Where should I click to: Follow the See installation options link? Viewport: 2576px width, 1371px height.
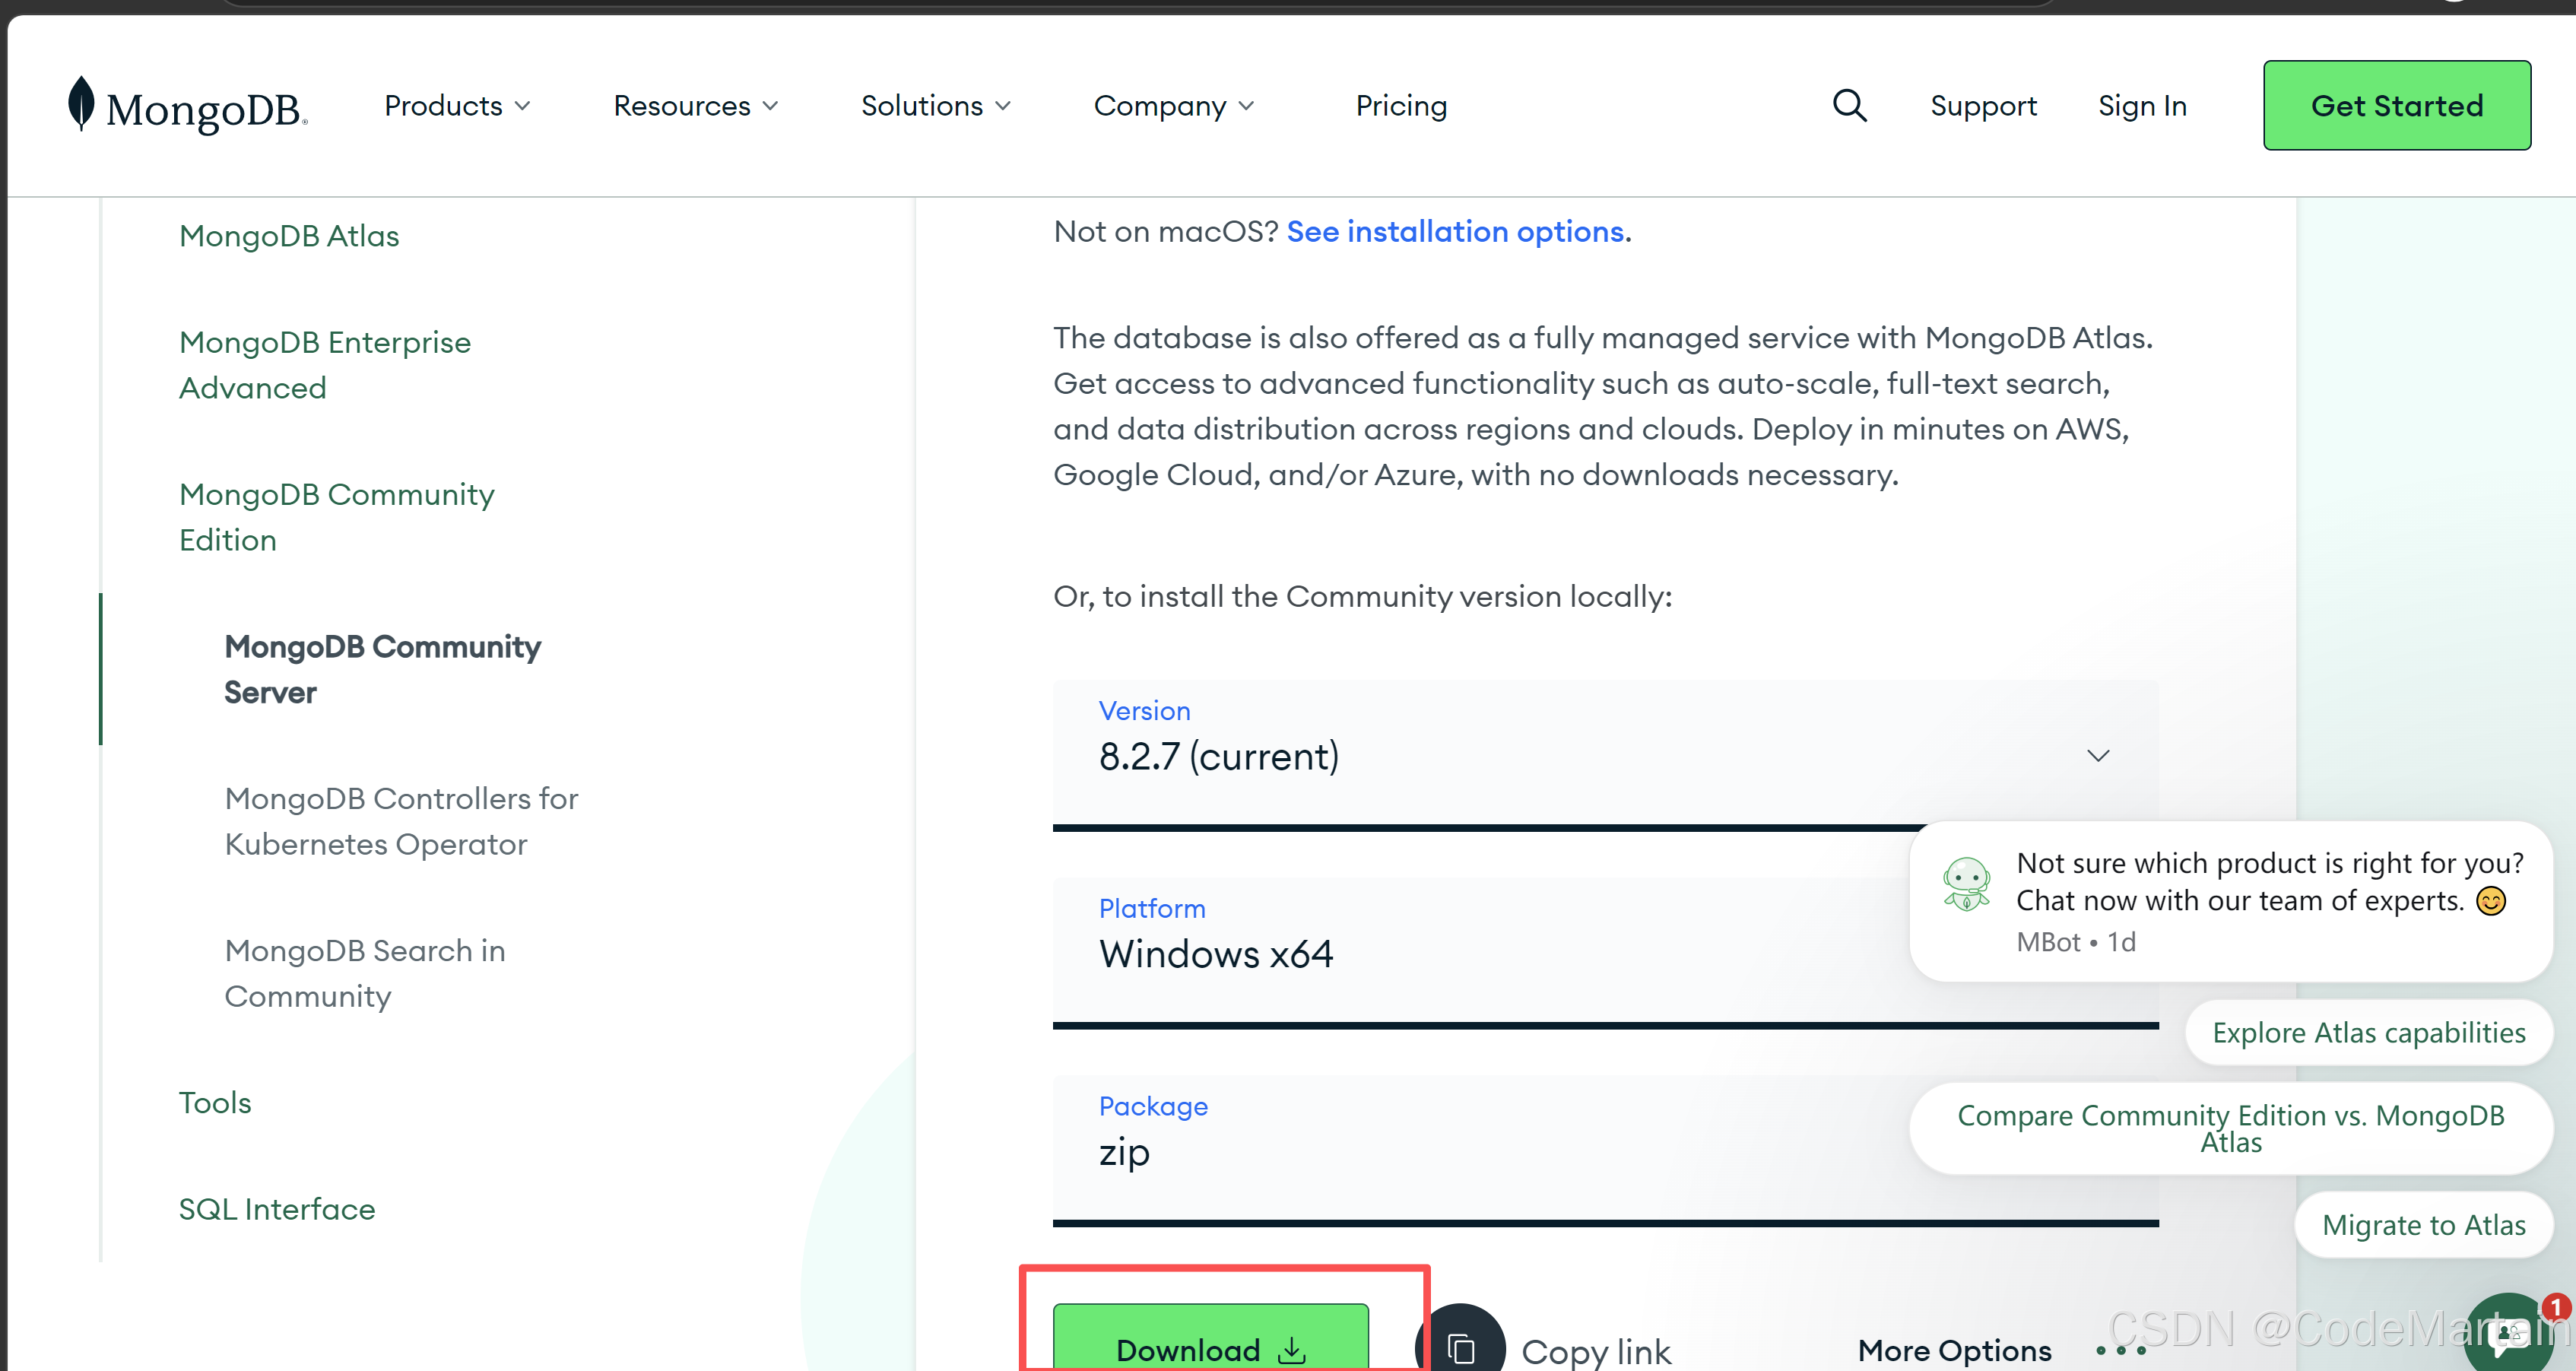(x=1455, y=232)
